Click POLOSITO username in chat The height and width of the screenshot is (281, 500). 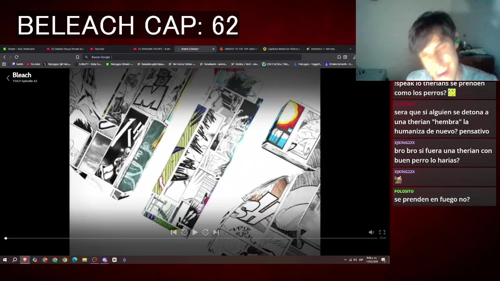coord(404,191)
